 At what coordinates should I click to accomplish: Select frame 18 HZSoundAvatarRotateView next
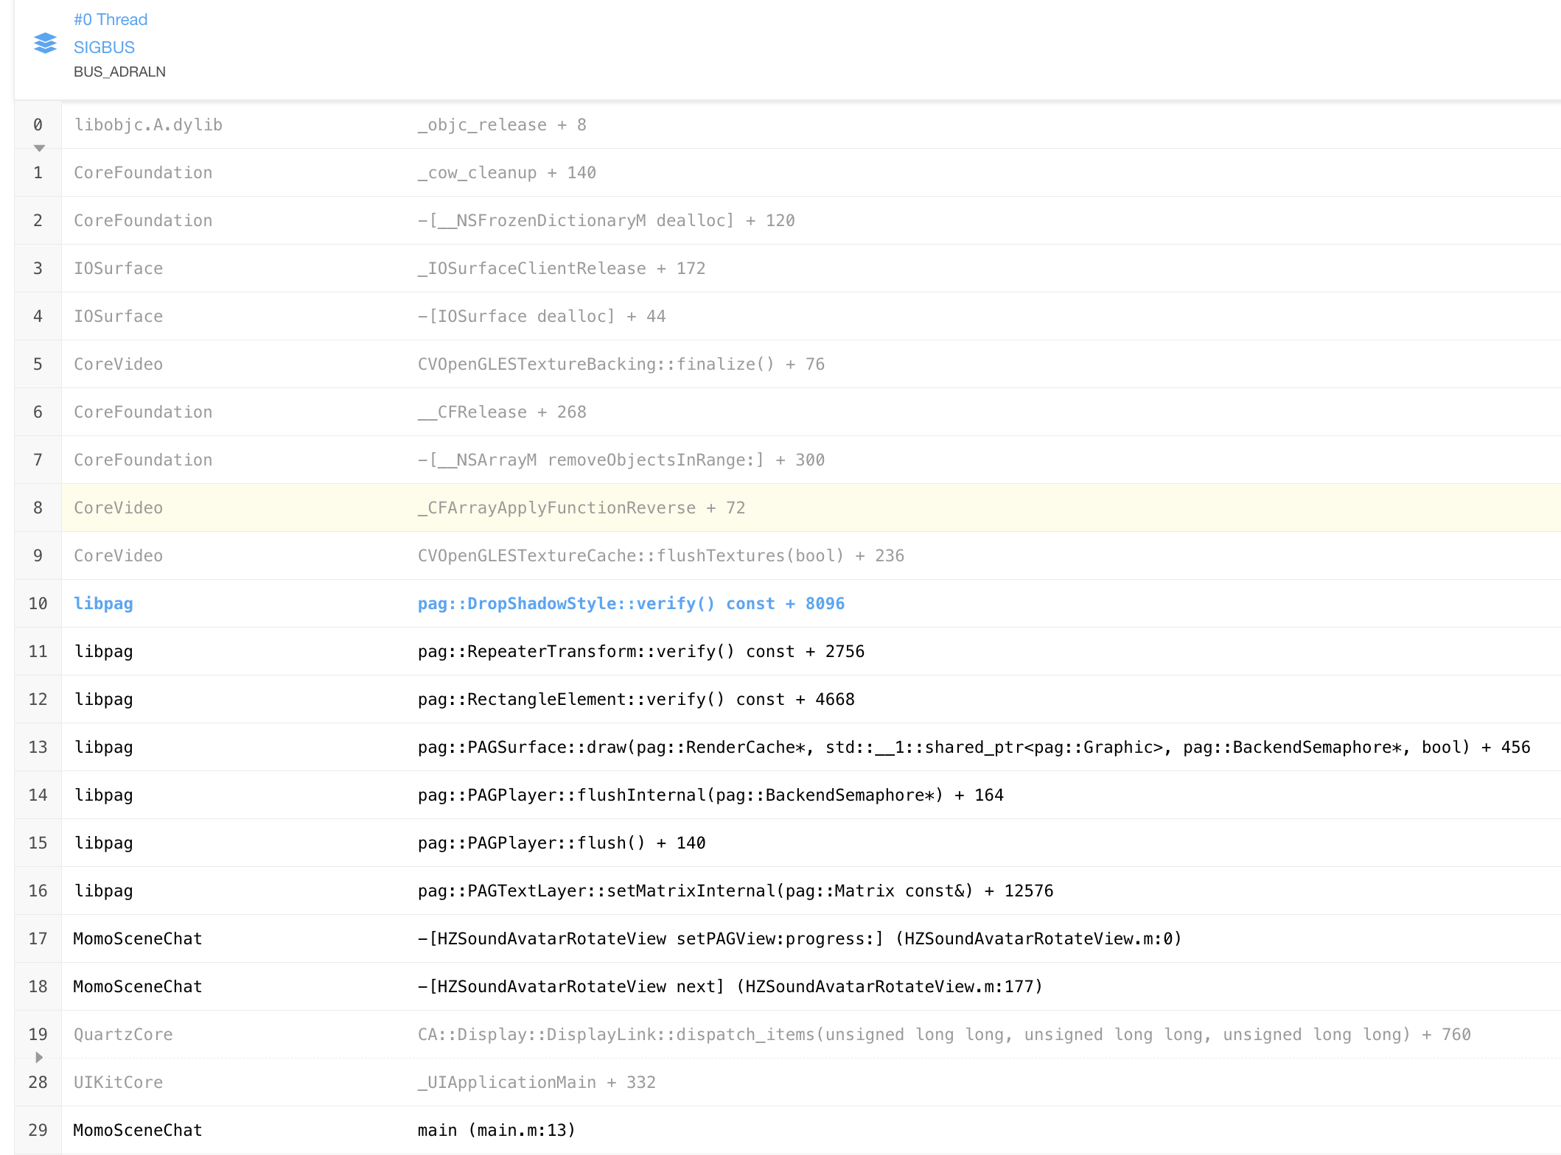[x=729, y=986]
